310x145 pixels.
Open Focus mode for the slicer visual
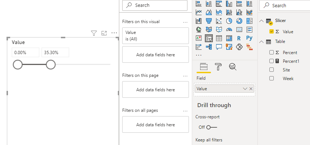(x=104, y=33)
